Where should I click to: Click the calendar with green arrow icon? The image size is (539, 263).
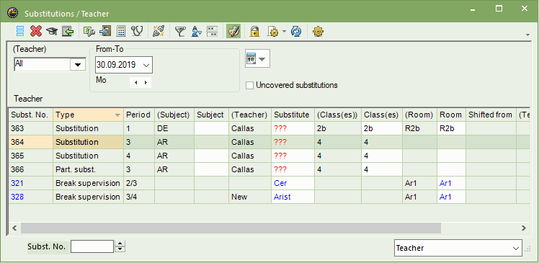click(x=68, y=31)
